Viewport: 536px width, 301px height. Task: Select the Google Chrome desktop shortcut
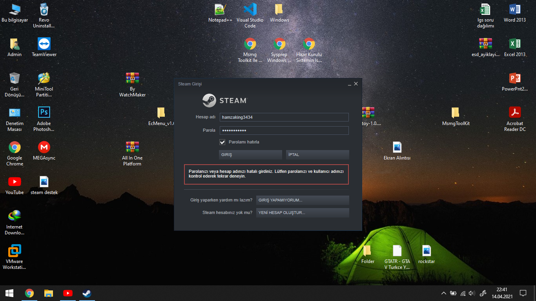coord(15,154)
